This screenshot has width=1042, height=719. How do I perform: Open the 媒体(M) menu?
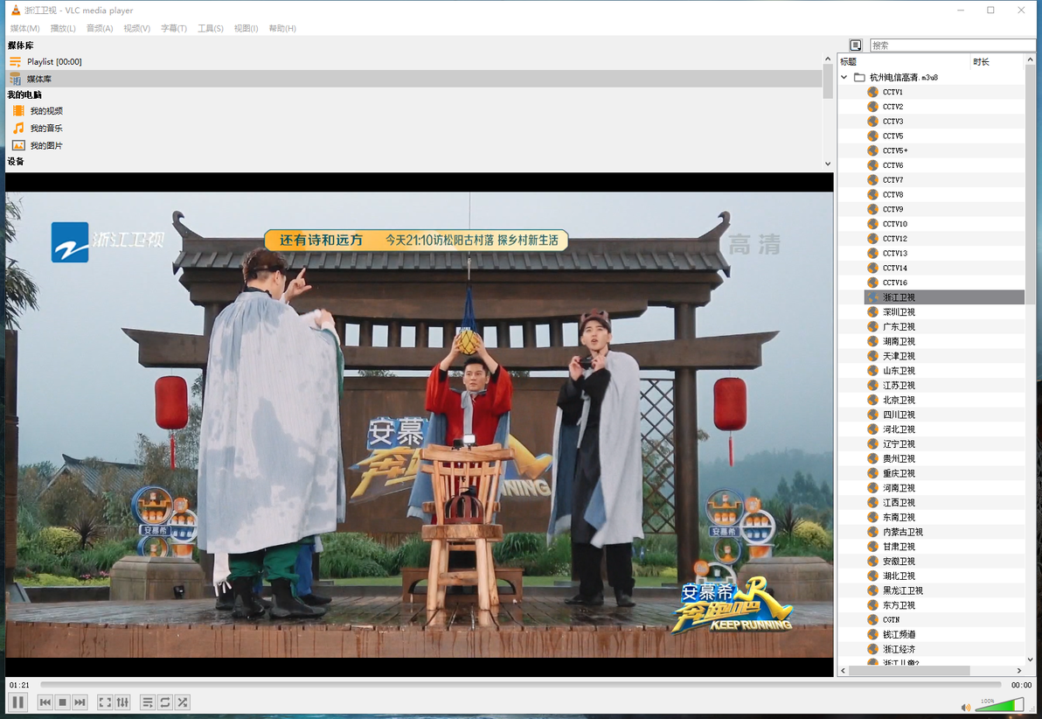pyautogui.click(x=25, y=28)
